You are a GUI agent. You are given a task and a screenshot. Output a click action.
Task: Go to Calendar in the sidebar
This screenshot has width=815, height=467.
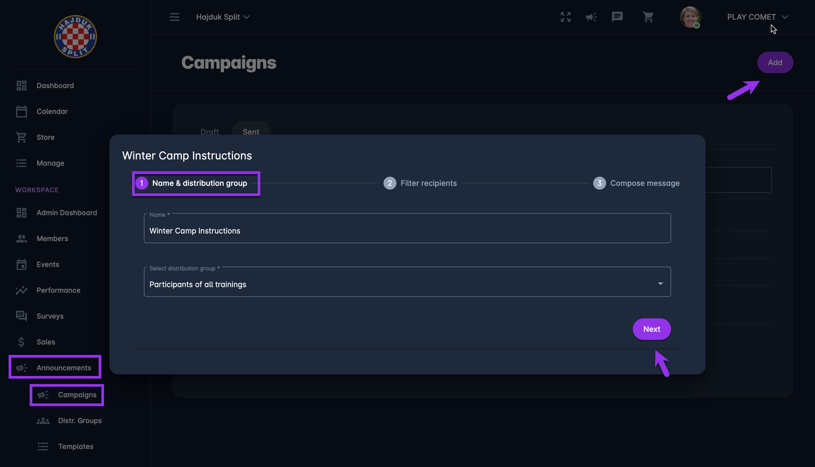pyautogui.click(x=52, y=111)
